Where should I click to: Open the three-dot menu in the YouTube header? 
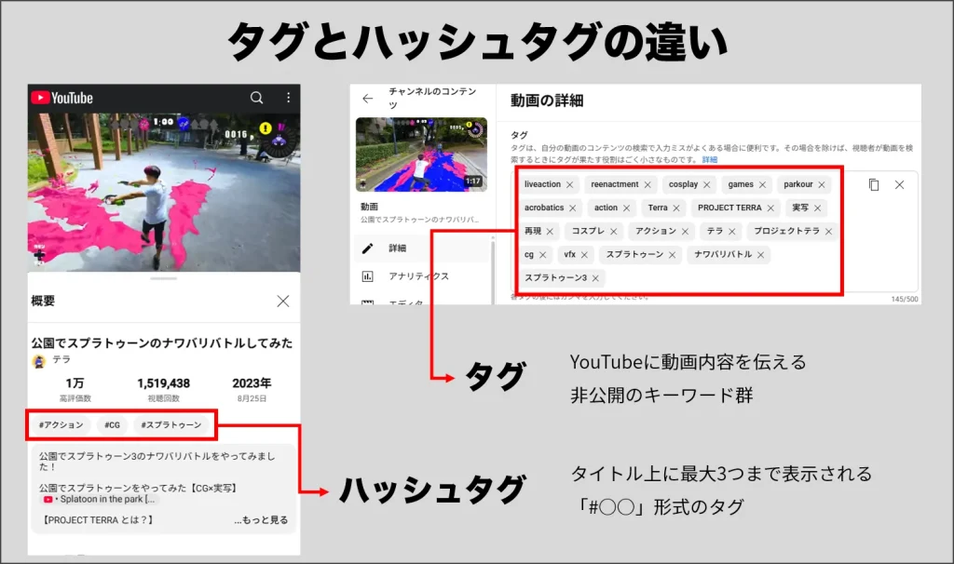click(x=289, y=98)
